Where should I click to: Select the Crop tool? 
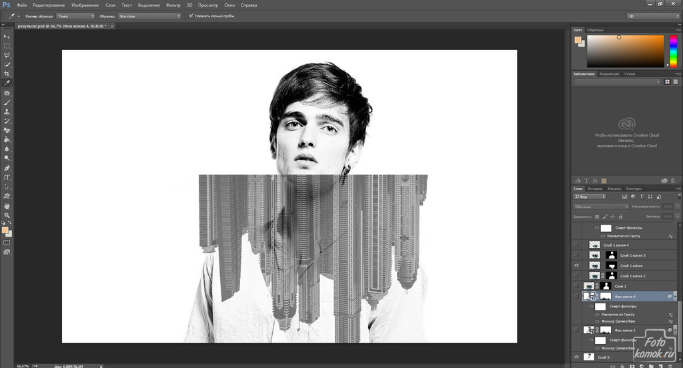point(7,73)
